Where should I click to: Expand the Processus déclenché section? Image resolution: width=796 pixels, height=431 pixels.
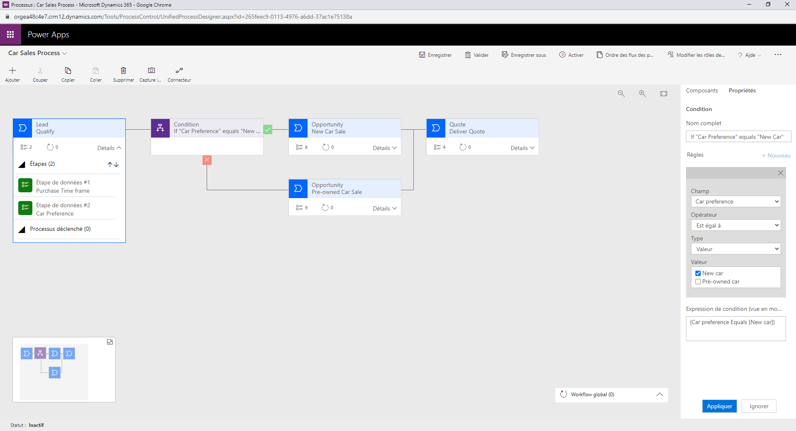[x=22, y=229]
